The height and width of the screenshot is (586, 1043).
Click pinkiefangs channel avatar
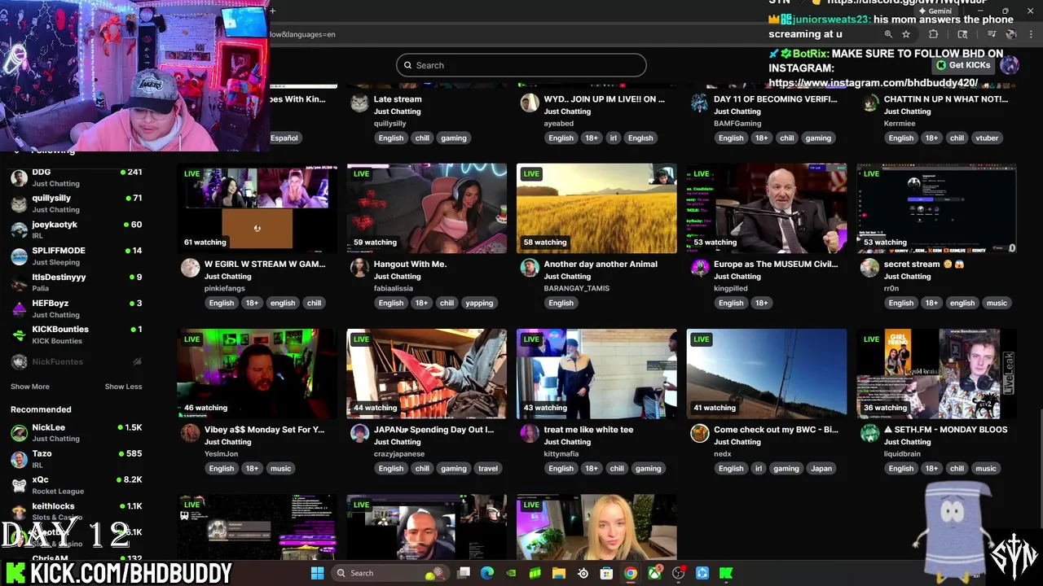(190, 268)
